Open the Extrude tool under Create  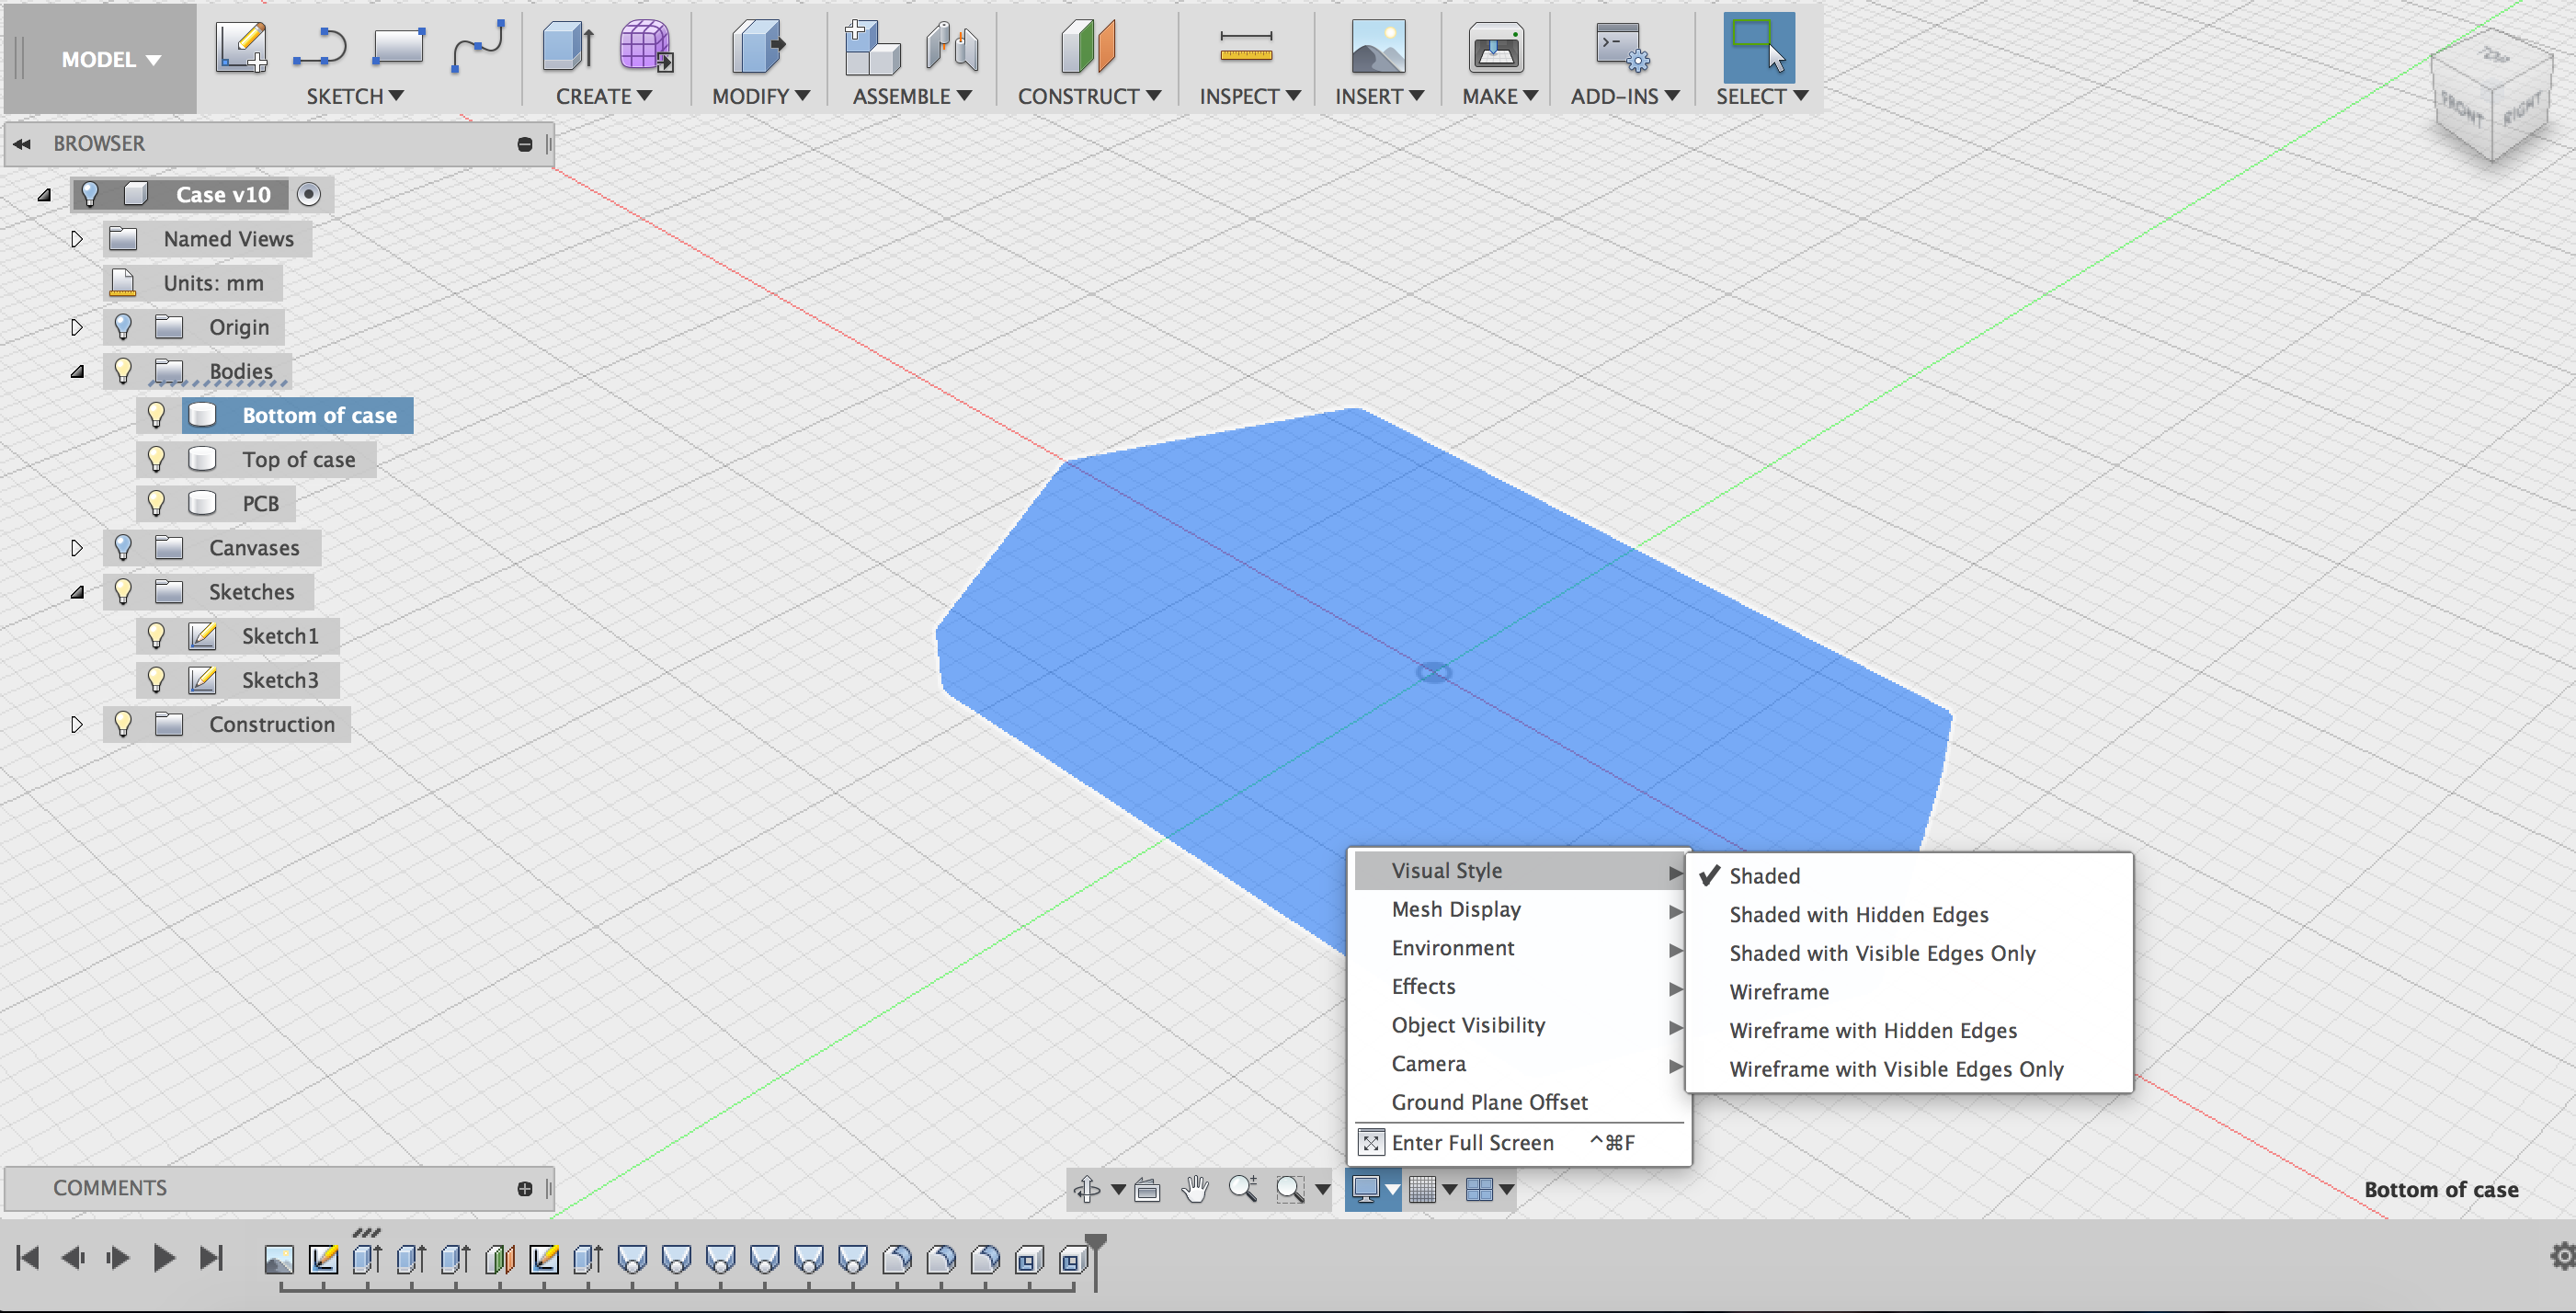coord(567,47)
